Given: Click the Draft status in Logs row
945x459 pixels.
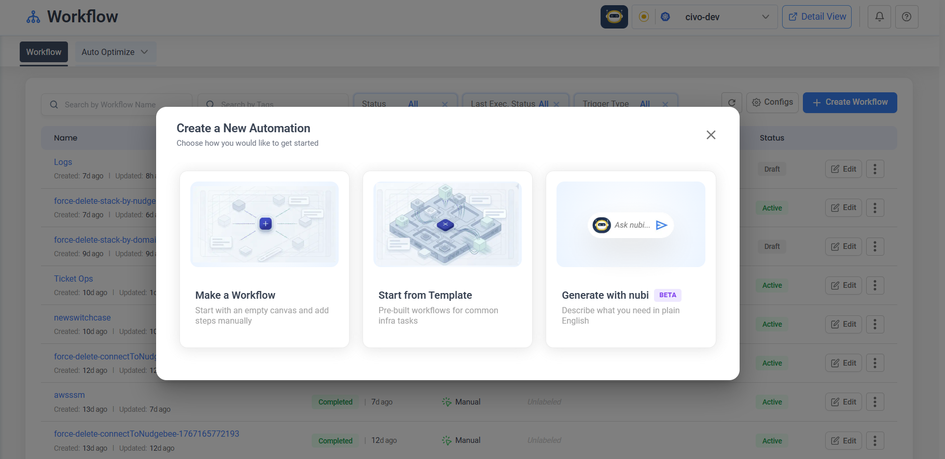Looking at the screenshot, I should tap(772, 169).
